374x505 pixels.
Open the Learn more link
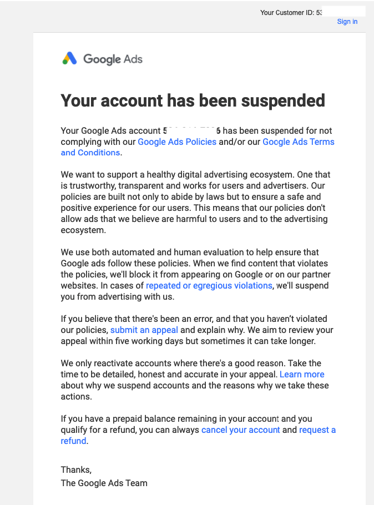(302, 374)
